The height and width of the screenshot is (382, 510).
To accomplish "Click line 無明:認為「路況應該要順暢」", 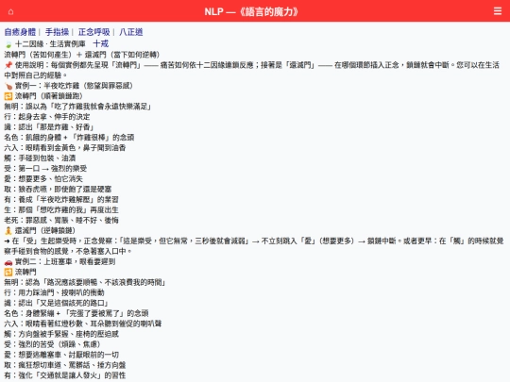I will pyautogui.click(x=85, y=283).
